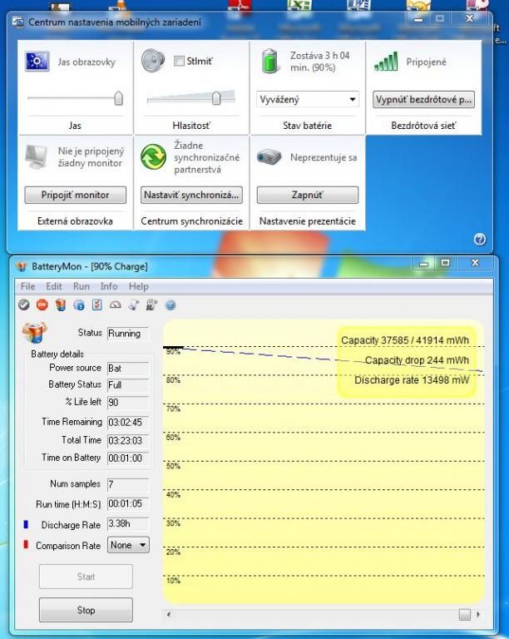Enable the Stlmiť mute checkbox
The height and width of the screenshot is (639, 509).
point(179,61)
